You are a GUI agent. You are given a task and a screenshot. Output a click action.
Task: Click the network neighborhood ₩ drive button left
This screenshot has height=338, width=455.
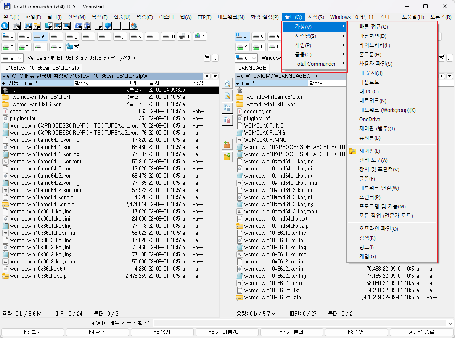click(x=73, y=46)
